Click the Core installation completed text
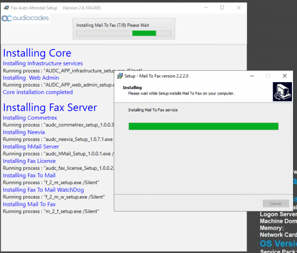297x253 pixels. [38, 92]
